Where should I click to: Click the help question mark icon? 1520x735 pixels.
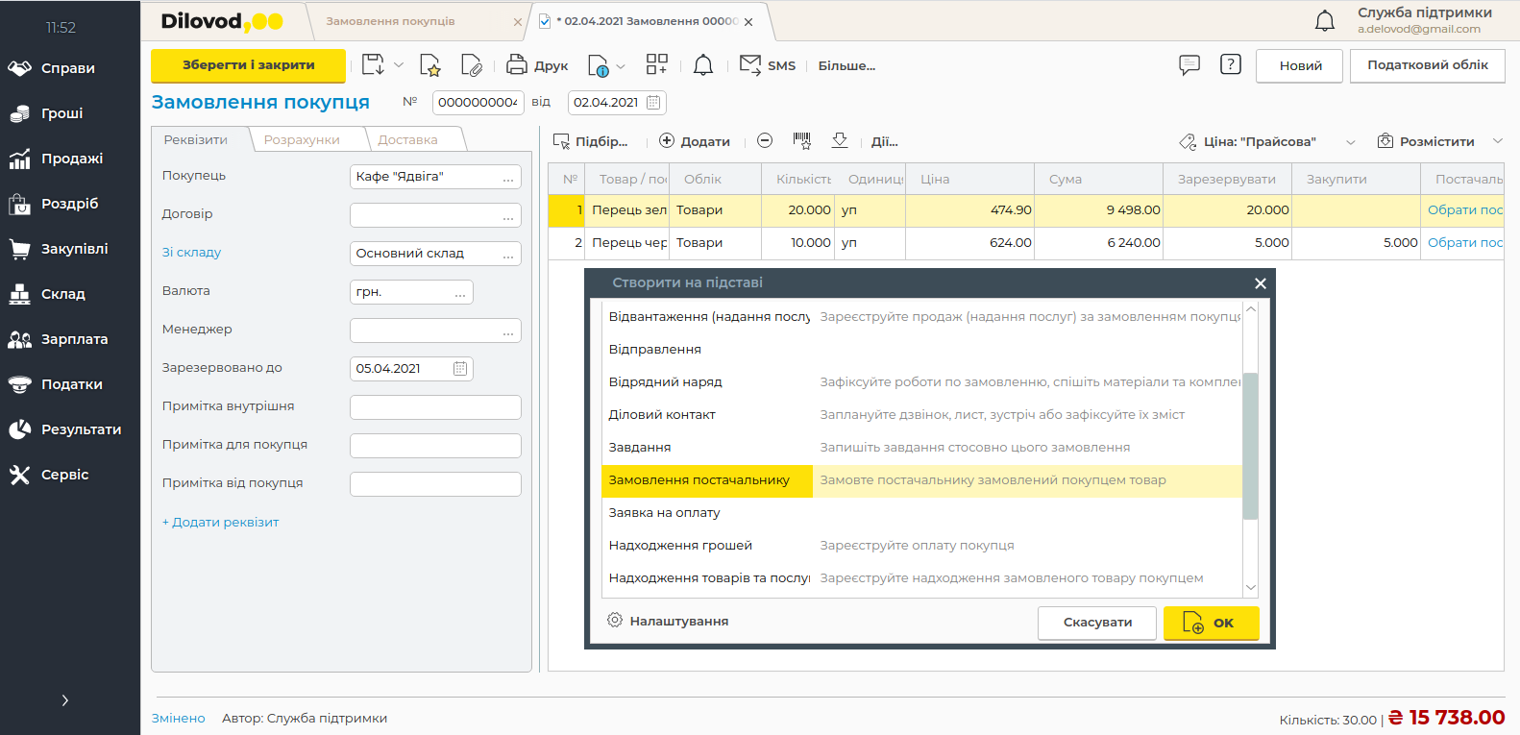click(x=1230, y=64)
